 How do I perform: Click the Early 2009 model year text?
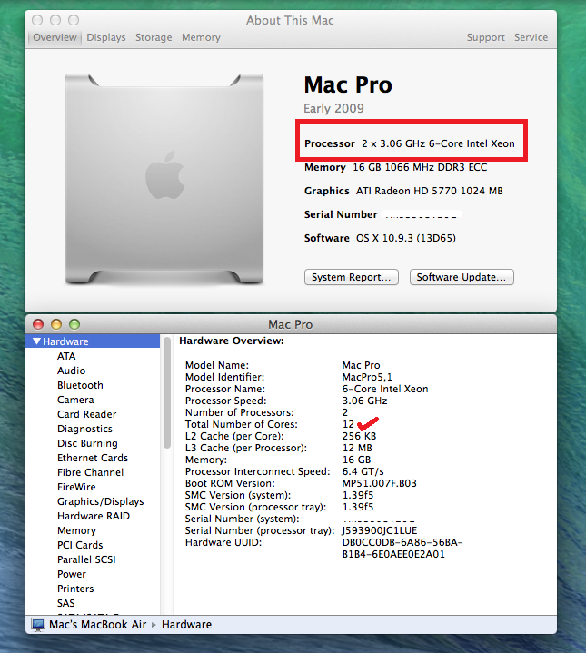point(333,109)
